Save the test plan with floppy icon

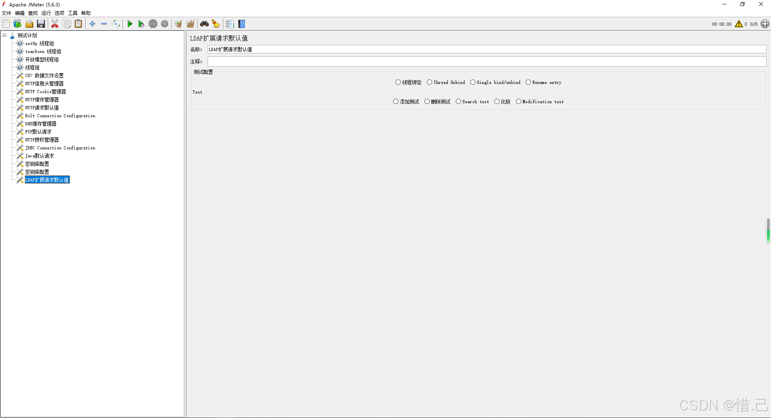tap(41, 24)
